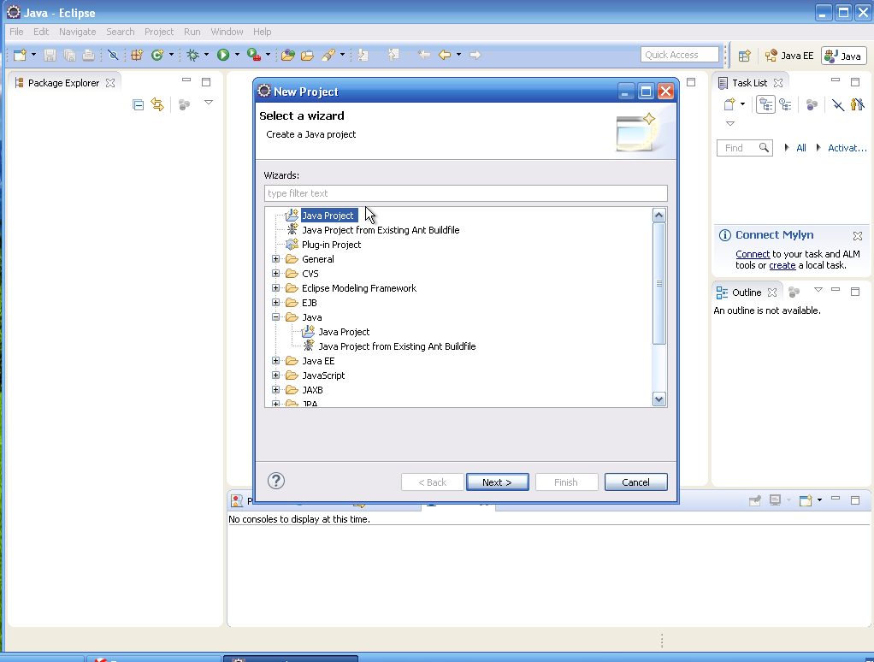Click the green Run button icon
Image resolution: width=874 pixels, height=662 pixels.
(x=223, y=55)
